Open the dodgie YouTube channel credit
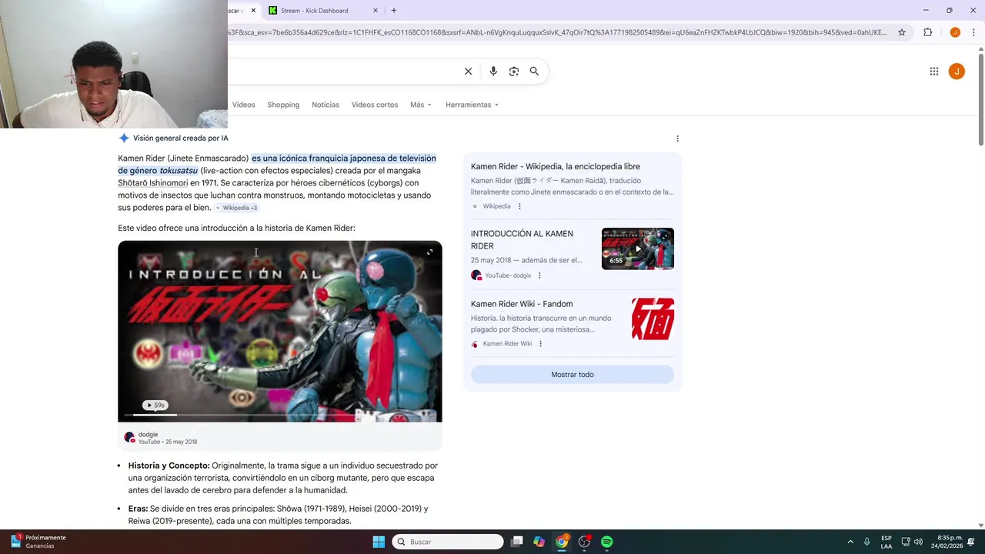The height and width of the screenshot is (554, 985). (160, 438)
